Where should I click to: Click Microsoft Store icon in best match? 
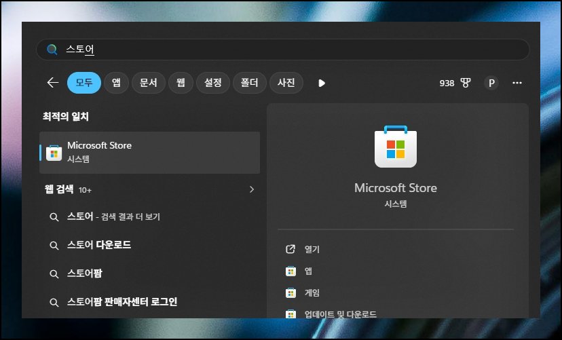click(x=54, y=153)
